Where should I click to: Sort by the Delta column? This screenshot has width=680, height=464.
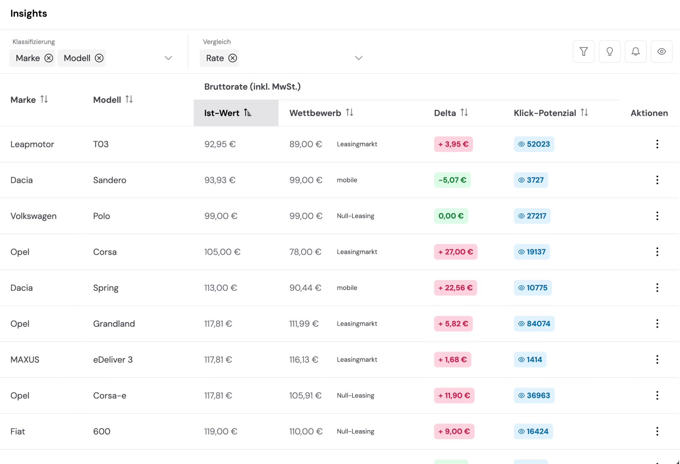click(464, 113)
